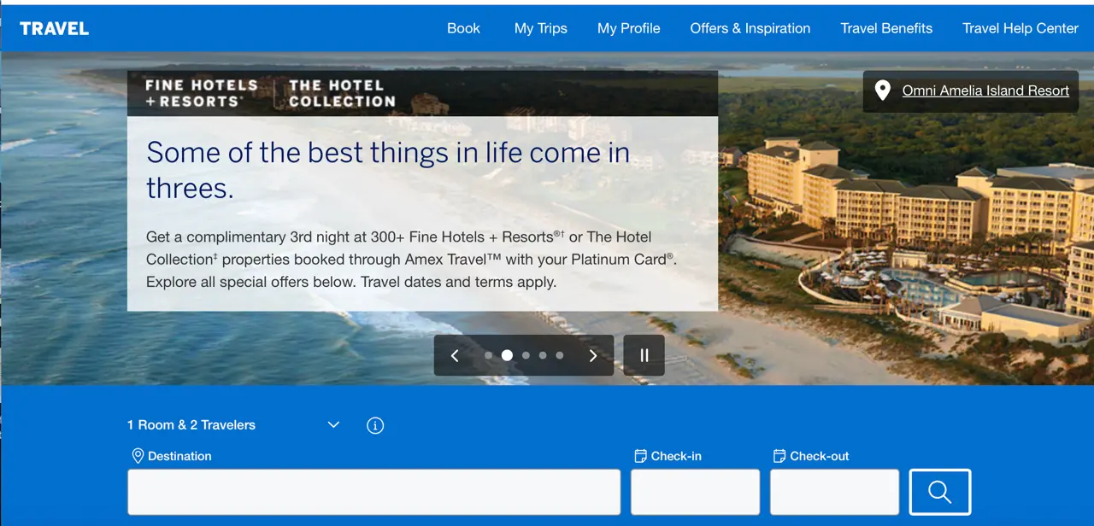This screenshot has width=1094, height=526.
Task: Open the Check-in date picker field
Action: pos(695,492)
